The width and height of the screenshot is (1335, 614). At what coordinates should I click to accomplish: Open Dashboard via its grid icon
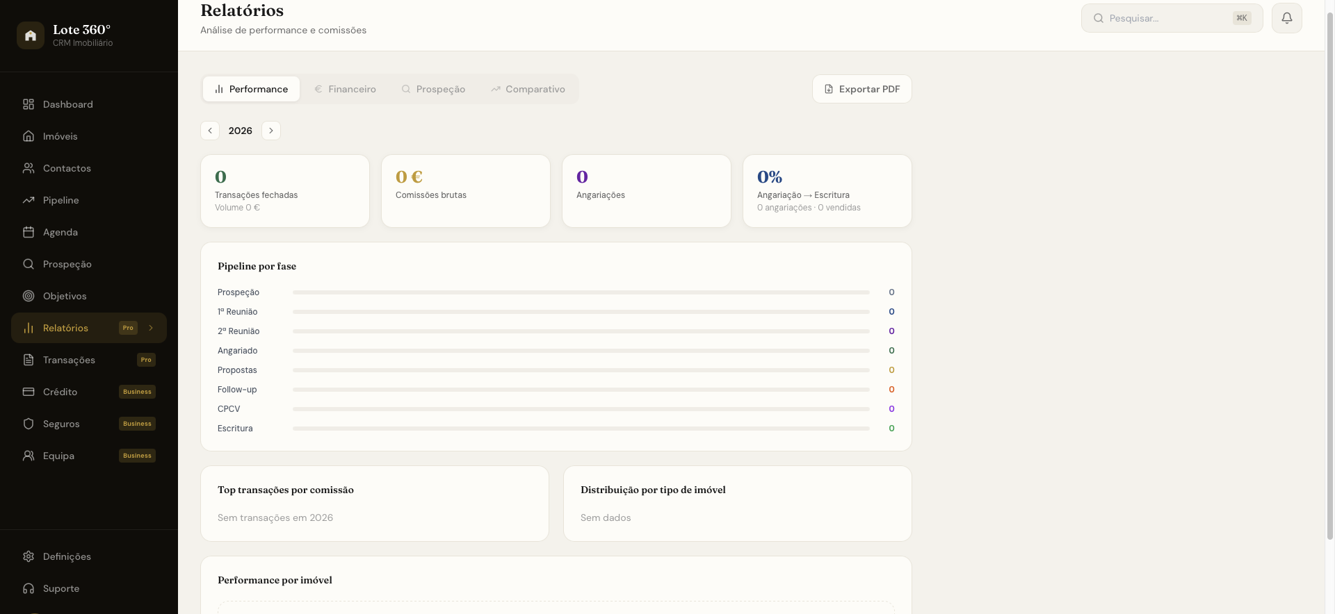pyautogui.click(x=29, y=104)
